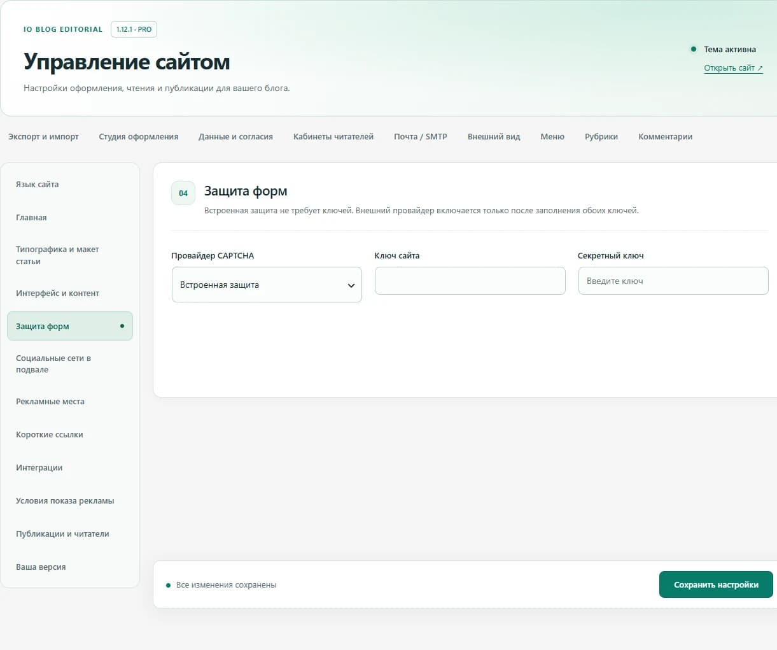Switch to Внешний вид tab
The image size is (777, 650).
coord(494,137)
